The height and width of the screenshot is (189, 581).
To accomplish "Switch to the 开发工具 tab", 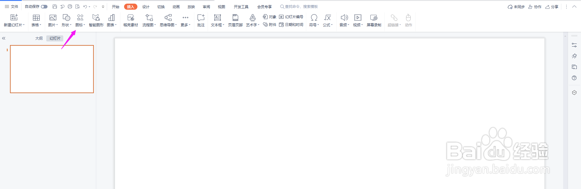I will [x=241, y=7].
